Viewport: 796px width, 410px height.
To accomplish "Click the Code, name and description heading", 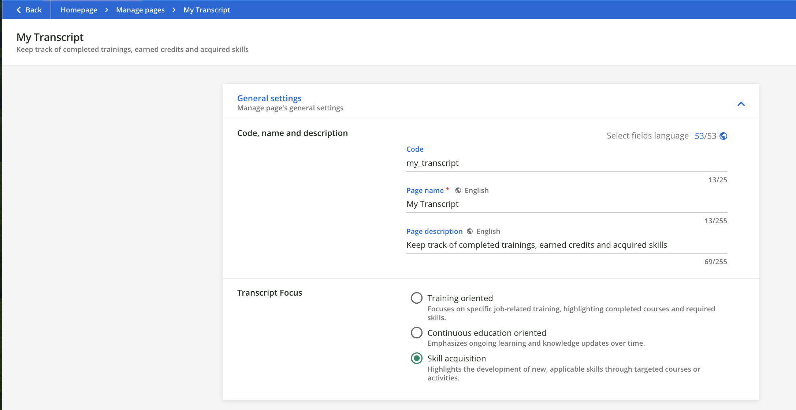I will point(292,133).
